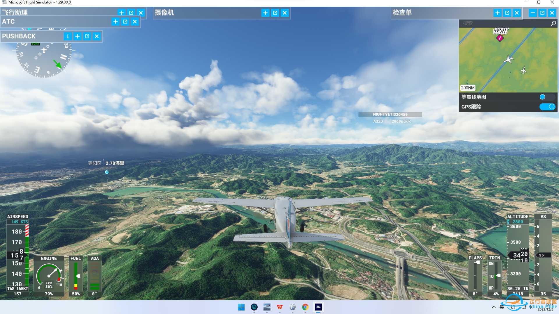Screen dimensions: 559x314
Task: Open the Windows Start menu
Action: [x=241, y=307]
